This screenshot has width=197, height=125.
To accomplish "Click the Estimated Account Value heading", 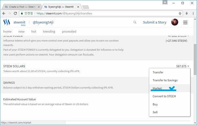I will tap(19, 99).
